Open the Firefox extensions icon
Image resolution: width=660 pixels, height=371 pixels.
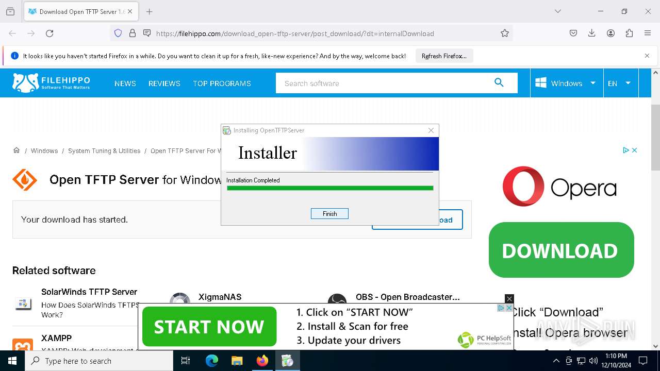click(x=629, y=33)
